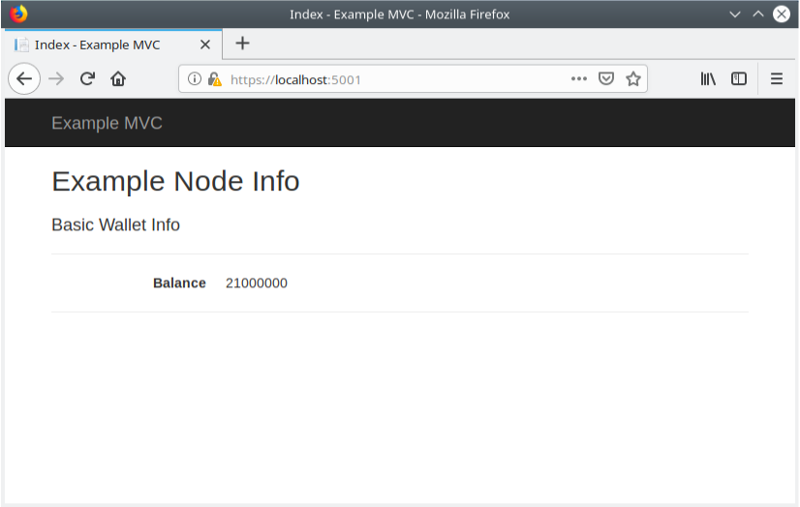Select the balance value 21000000
800x507 pixels.
[257, 283]
